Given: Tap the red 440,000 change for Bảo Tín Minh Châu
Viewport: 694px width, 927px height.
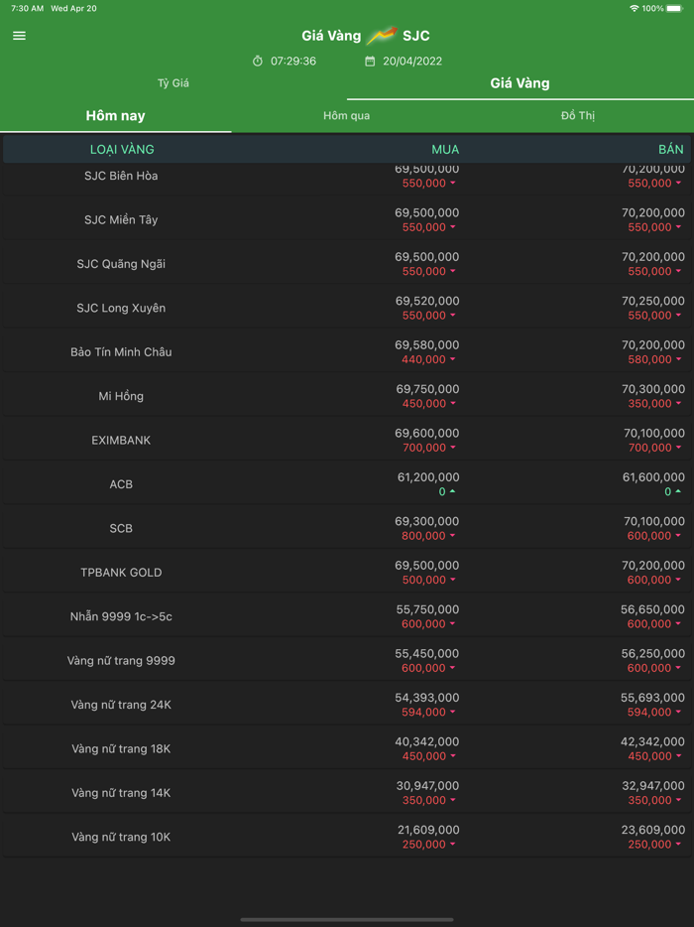Looking at the screenshot, I should (424, 359).
